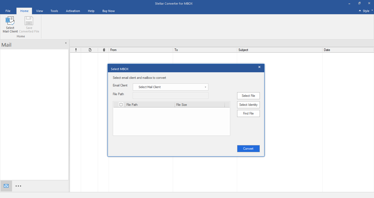Switch to the View tab

click(x=40, y=11)
